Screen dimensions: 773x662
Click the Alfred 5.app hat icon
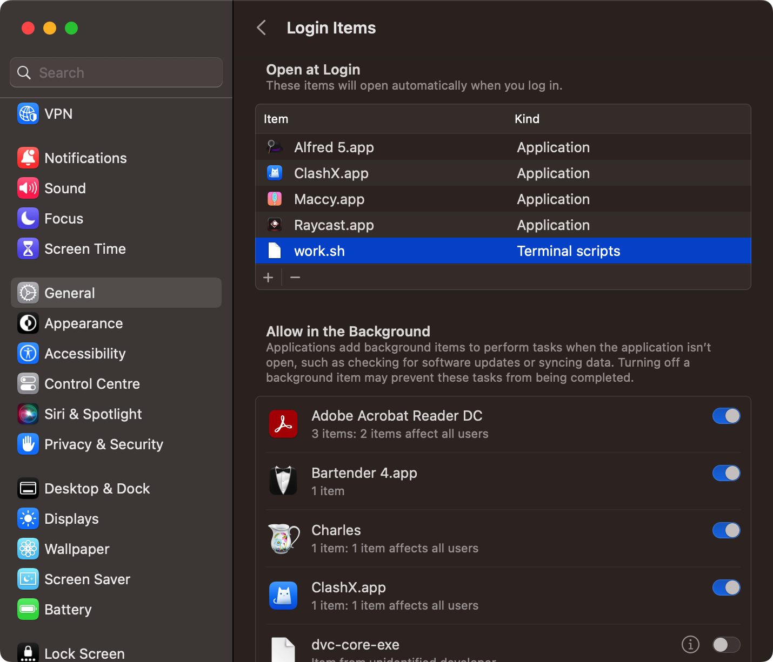275,147
